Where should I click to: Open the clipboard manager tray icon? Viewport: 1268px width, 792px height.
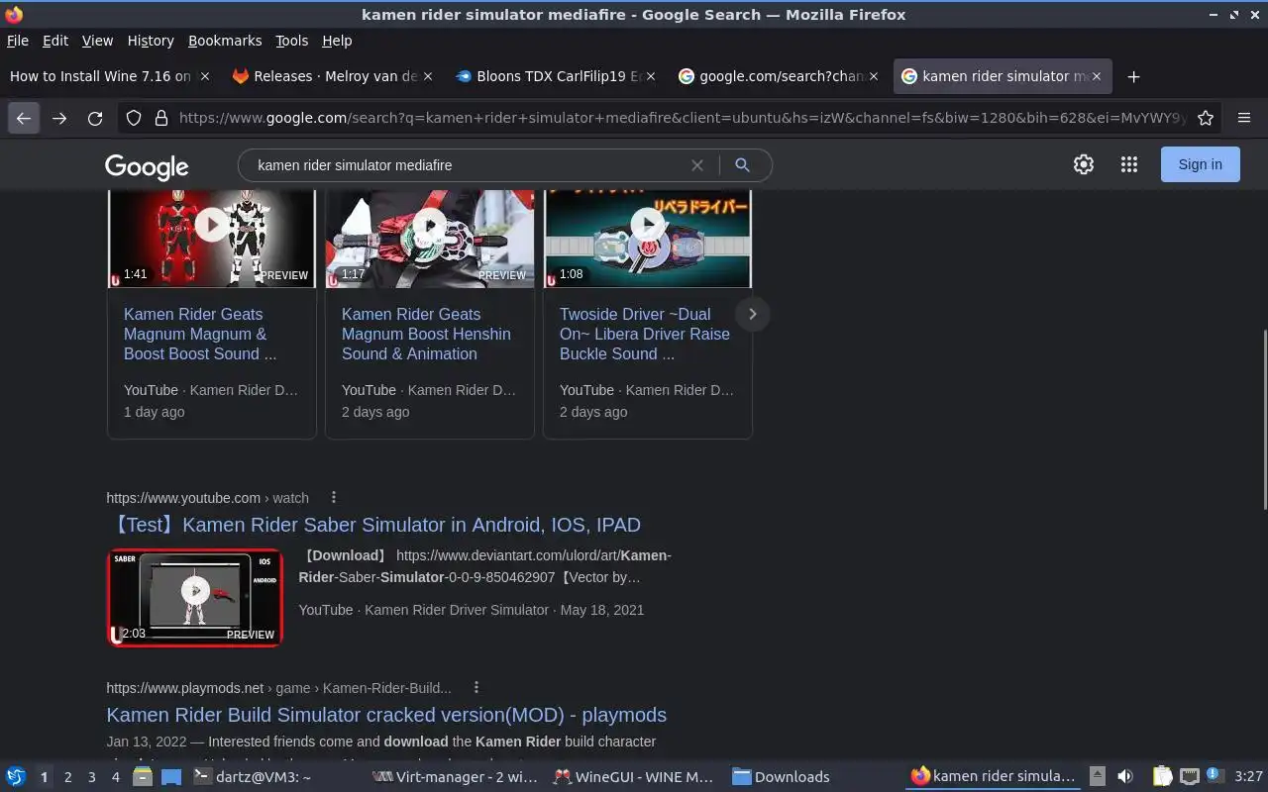click(1162, 777)
